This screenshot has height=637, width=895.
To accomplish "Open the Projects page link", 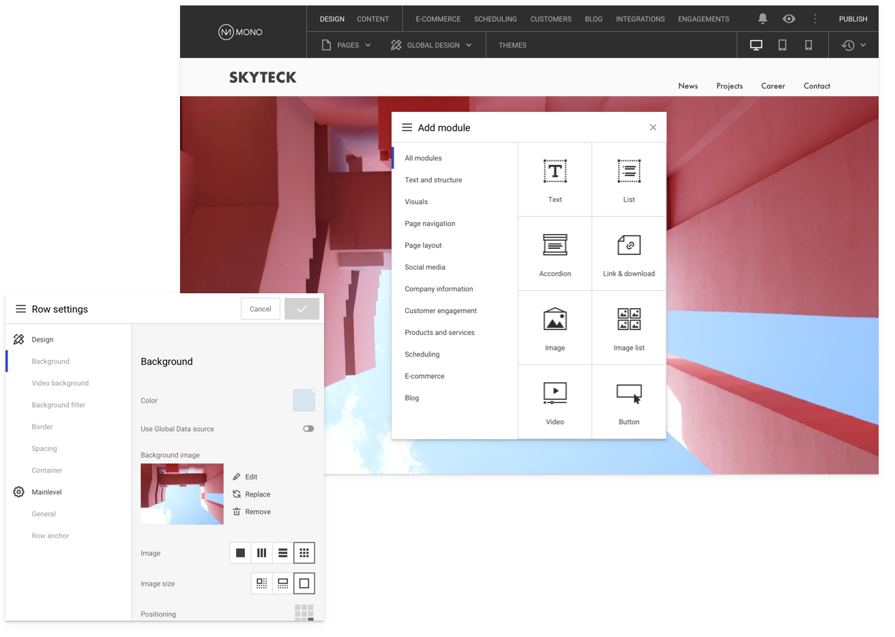I will (x=729, y=86).
